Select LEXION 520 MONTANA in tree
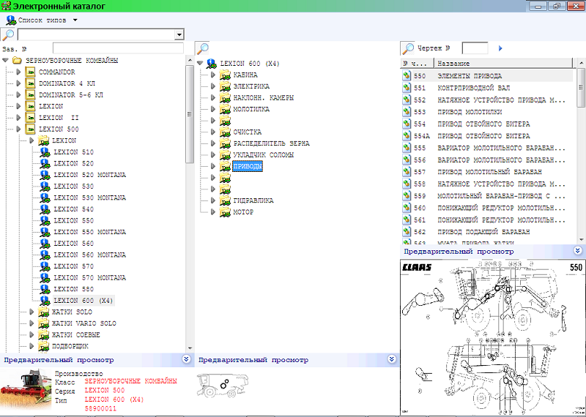 tap(89, 175)
